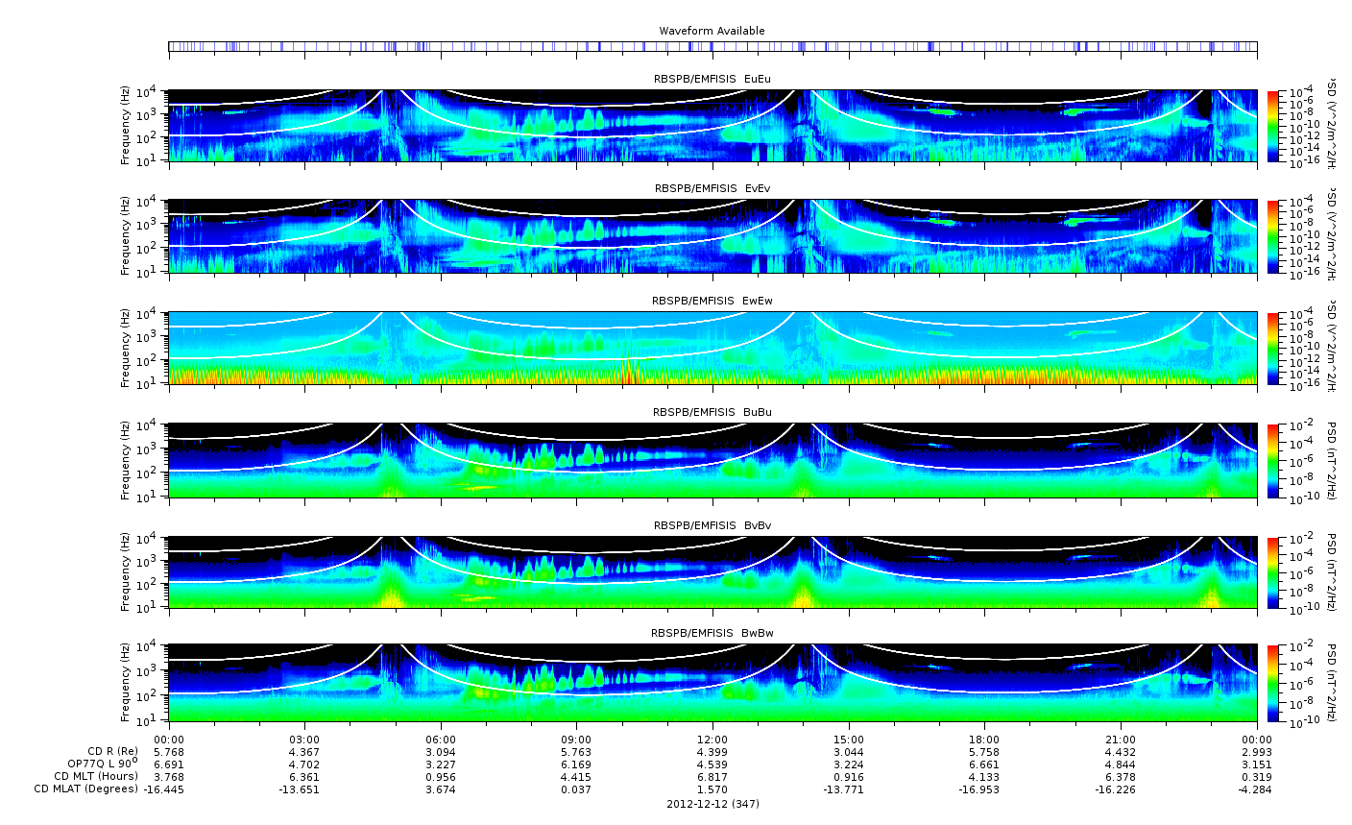Click the 12:00 time axis label
The image size is (1352, 825).
click(x=712, y=739)
